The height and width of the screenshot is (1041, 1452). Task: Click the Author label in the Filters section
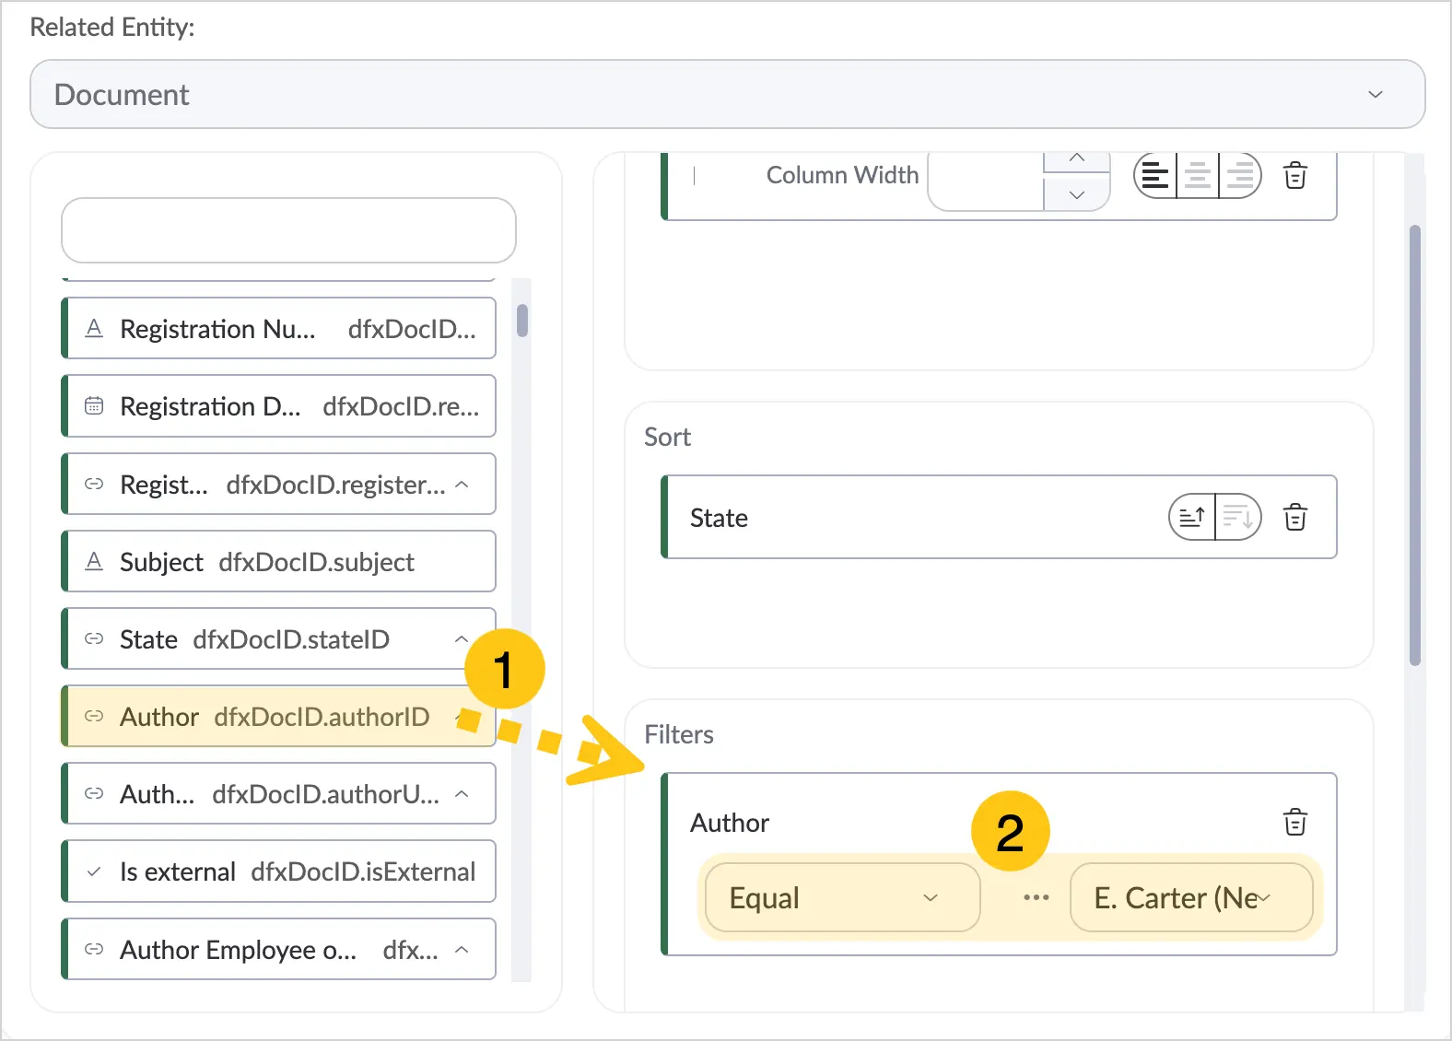click(730, 823)
